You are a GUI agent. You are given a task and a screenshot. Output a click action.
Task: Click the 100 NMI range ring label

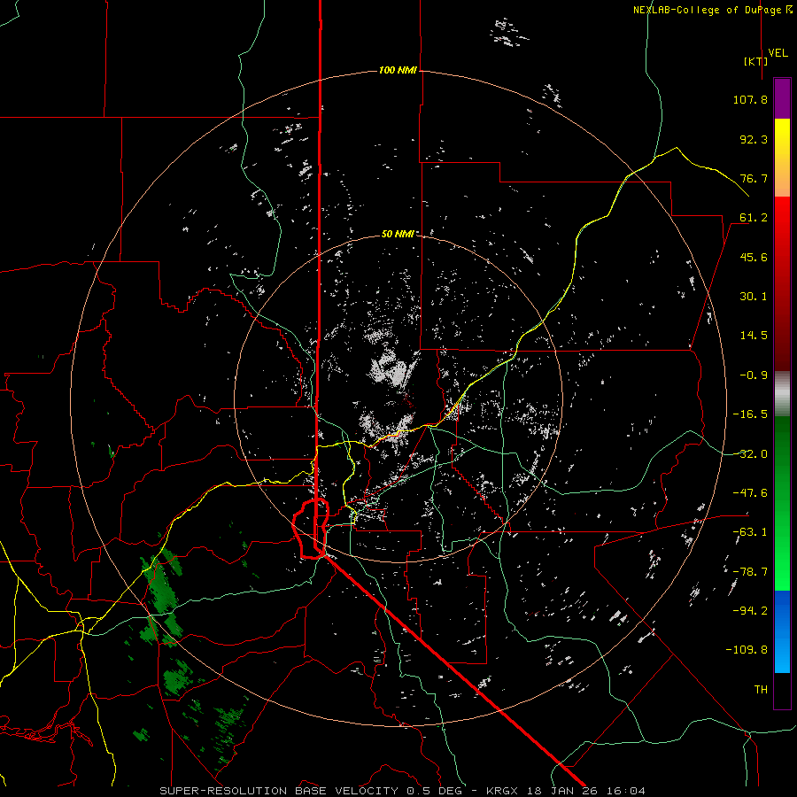398,70
